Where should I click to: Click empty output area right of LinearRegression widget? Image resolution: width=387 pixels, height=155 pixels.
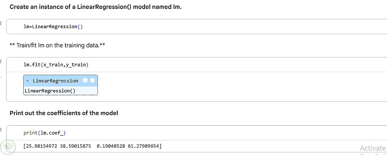[x=232, y=86]
